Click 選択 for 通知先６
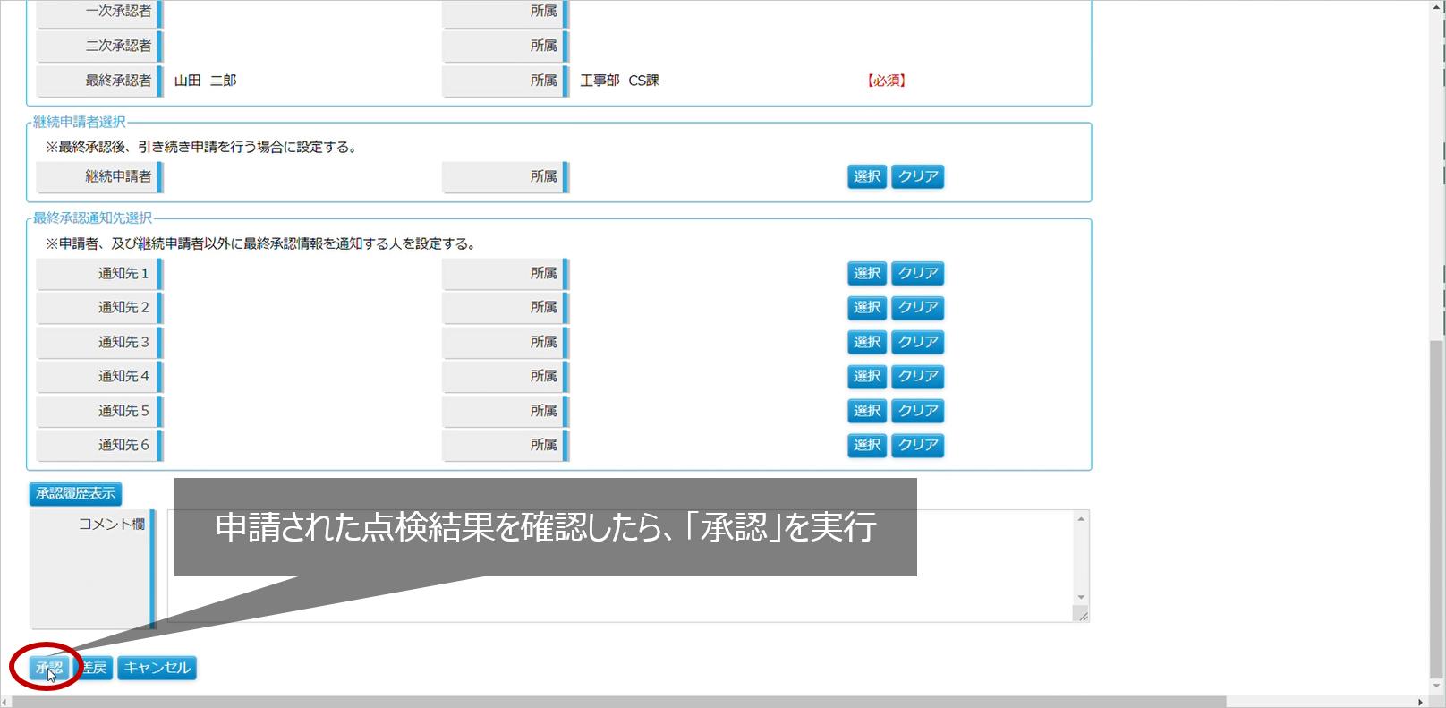This screenshot has height=708, width=1446. (x=866, y=445)
